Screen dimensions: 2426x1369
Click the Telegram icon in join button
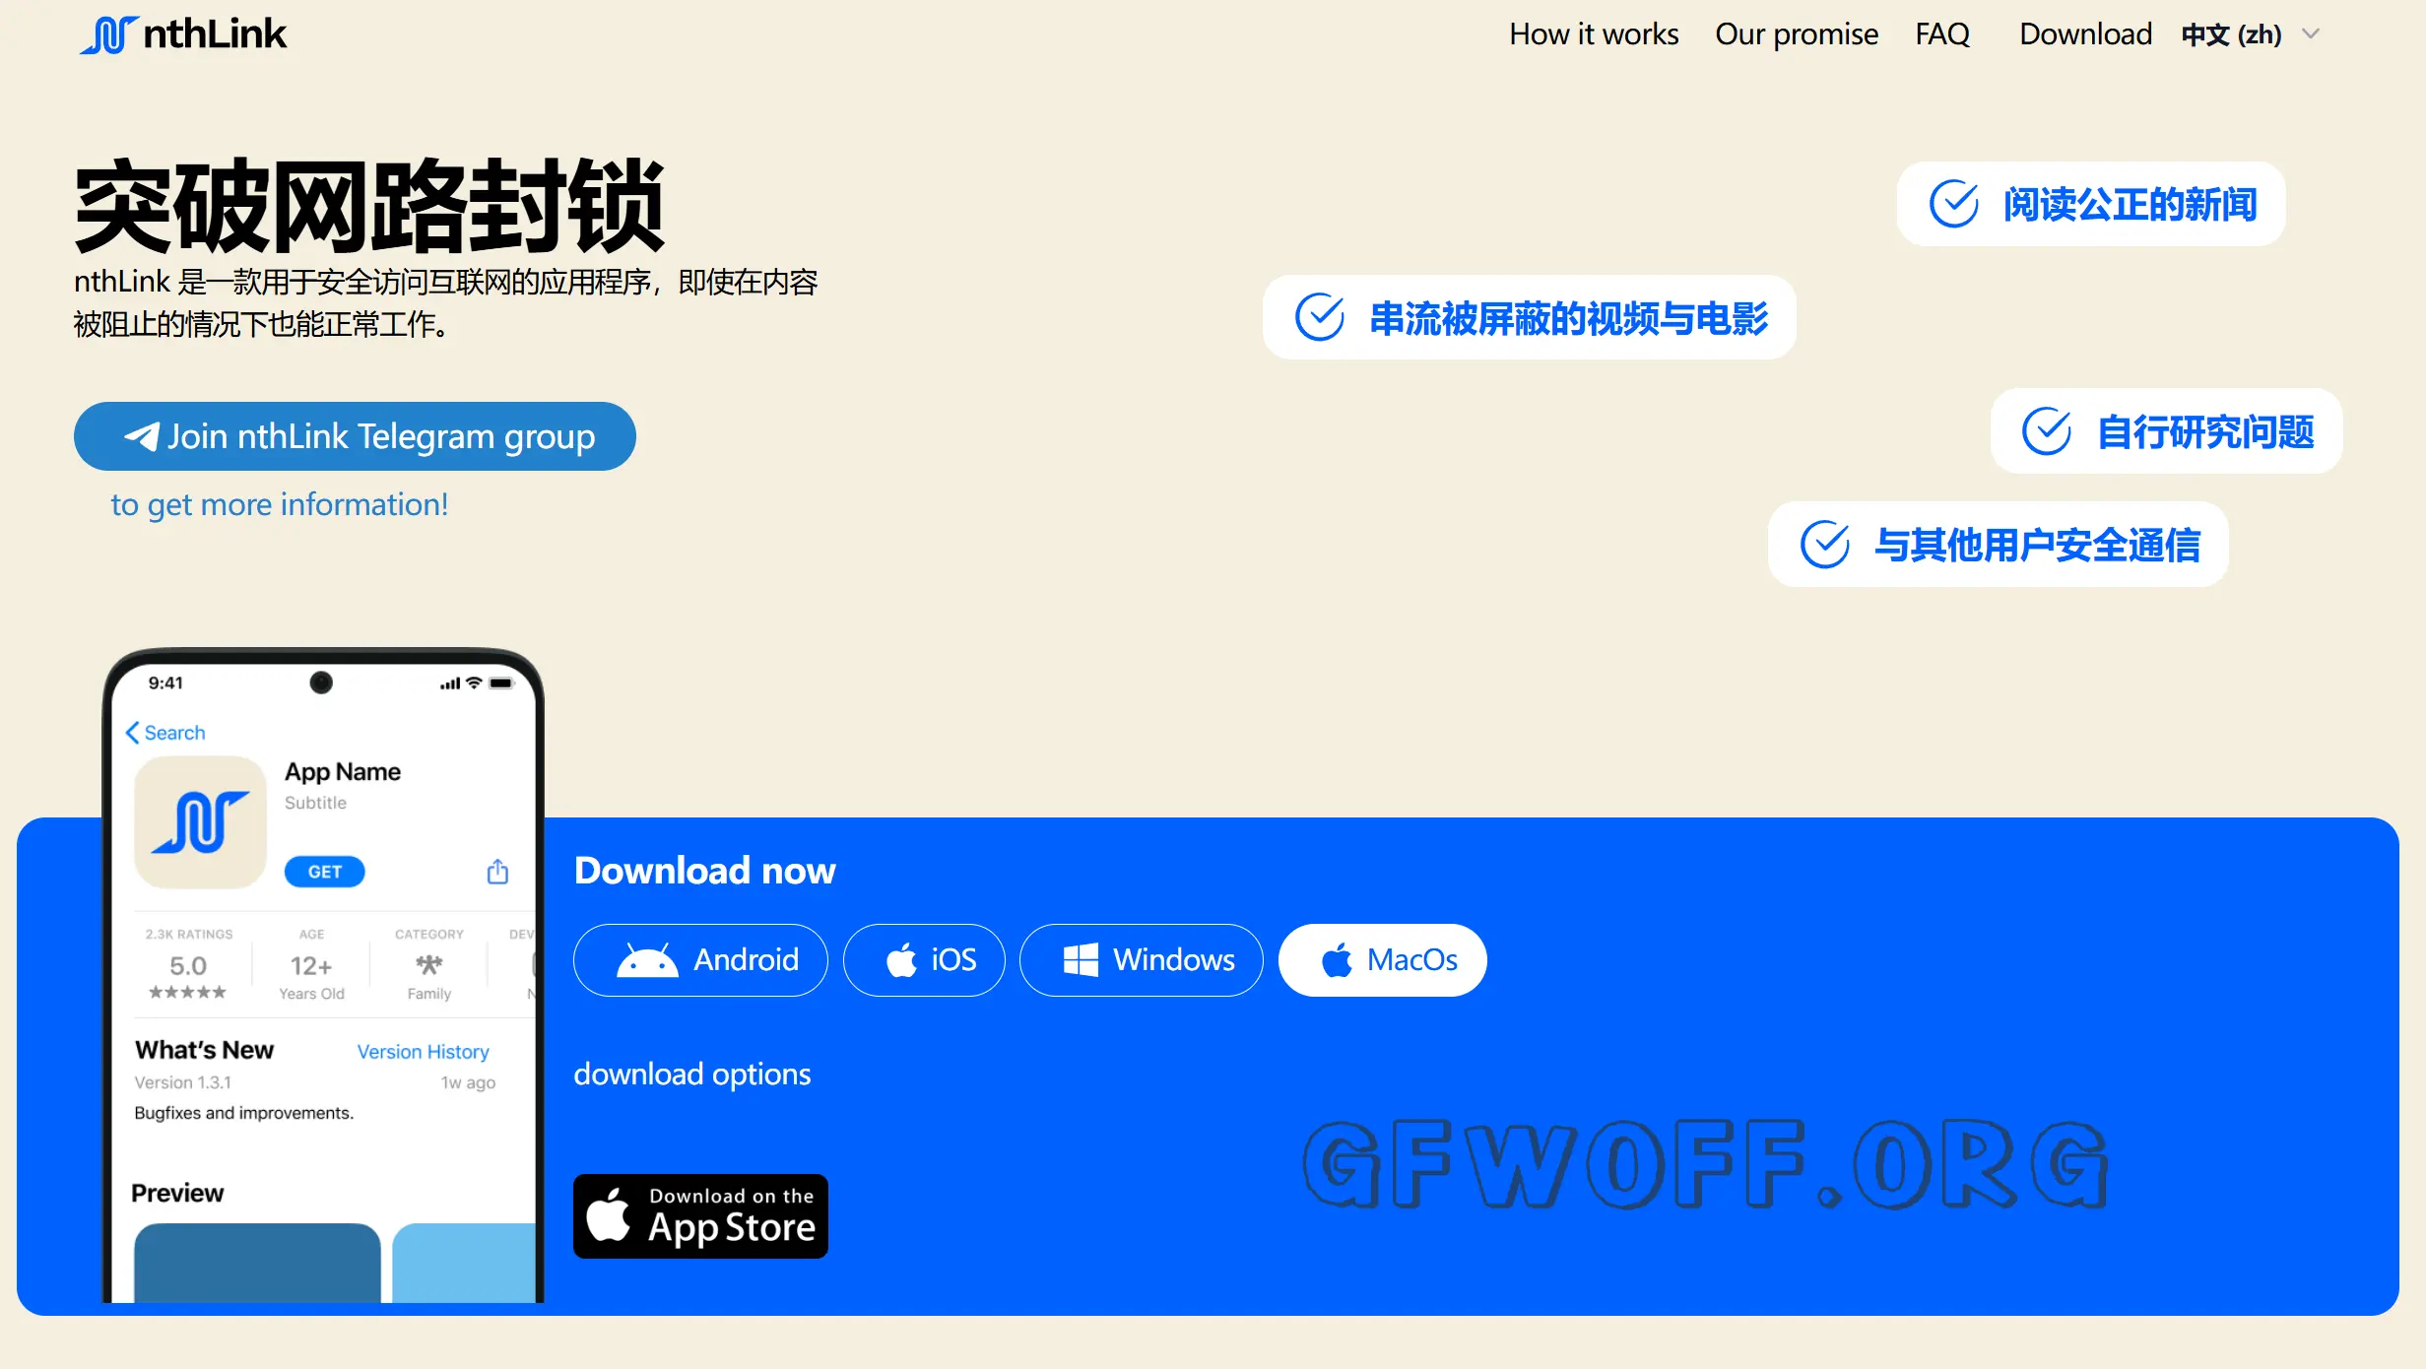pyautogui.click(x=140, y=436)
